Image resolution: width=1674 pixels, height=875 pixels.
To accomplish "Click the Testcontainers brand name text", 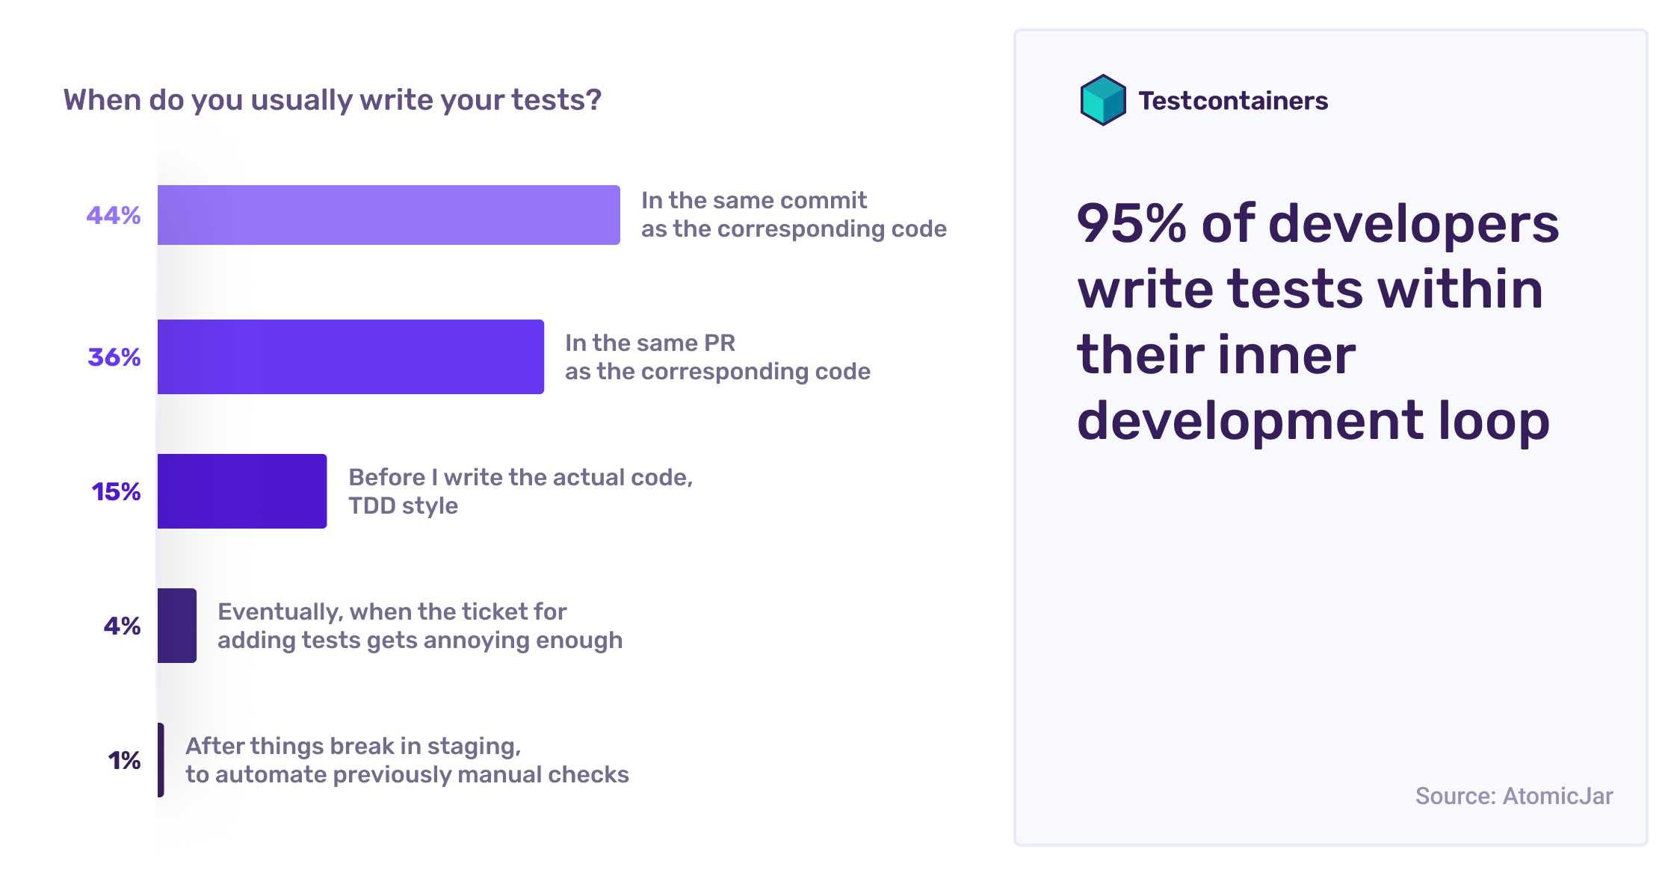I will click(x=1233, y=101).
